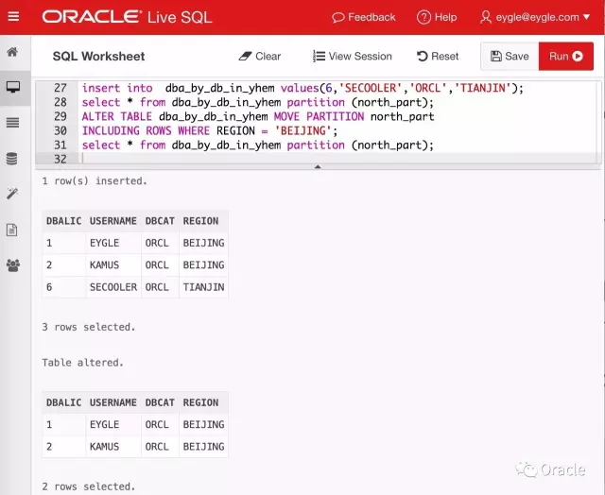Image resolution: width=605 pixels, height=495 pixels.
Task: Click DBCAT header in second result table
Action: point(160,402)
